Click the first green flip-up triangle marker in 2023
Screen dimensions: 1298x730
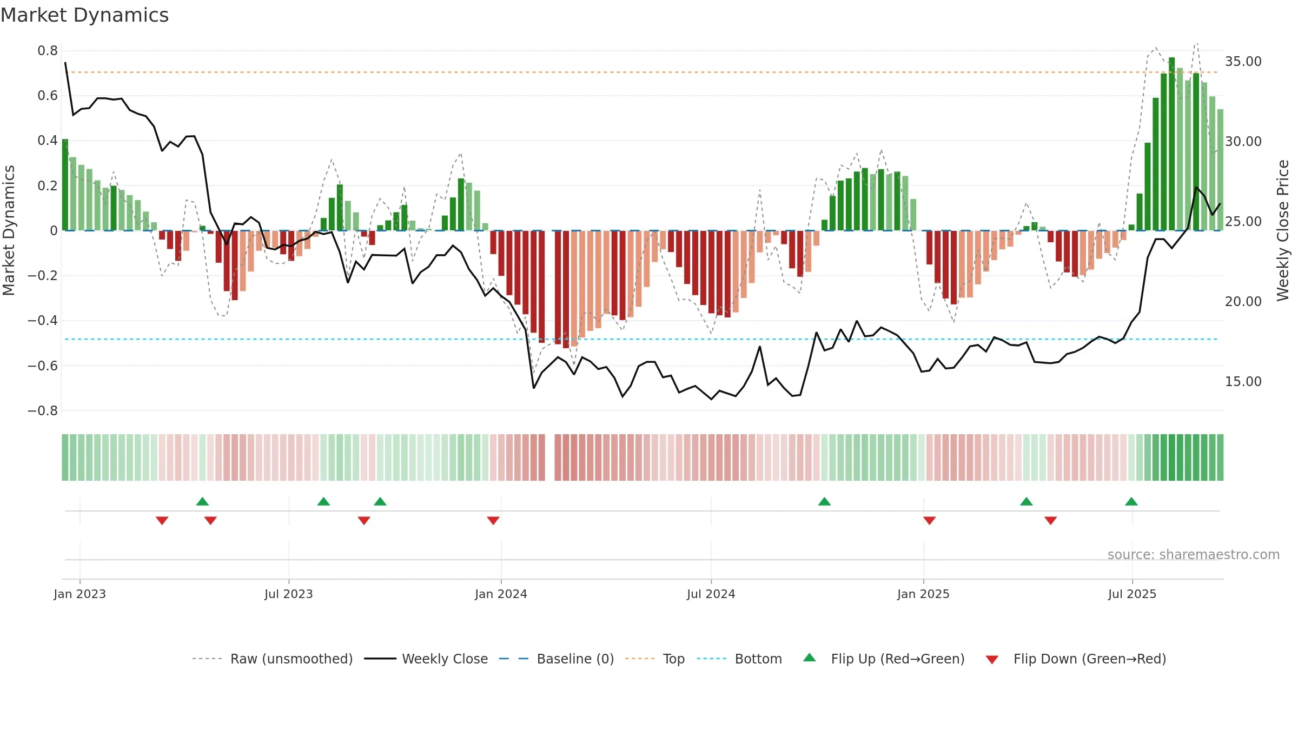202,501
